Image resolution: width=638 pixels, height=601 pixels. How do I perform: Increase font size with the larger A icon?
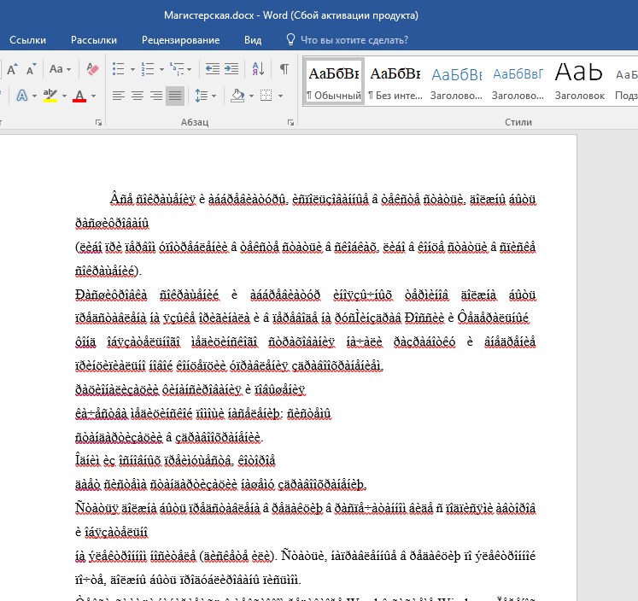[x=12, y=69]
